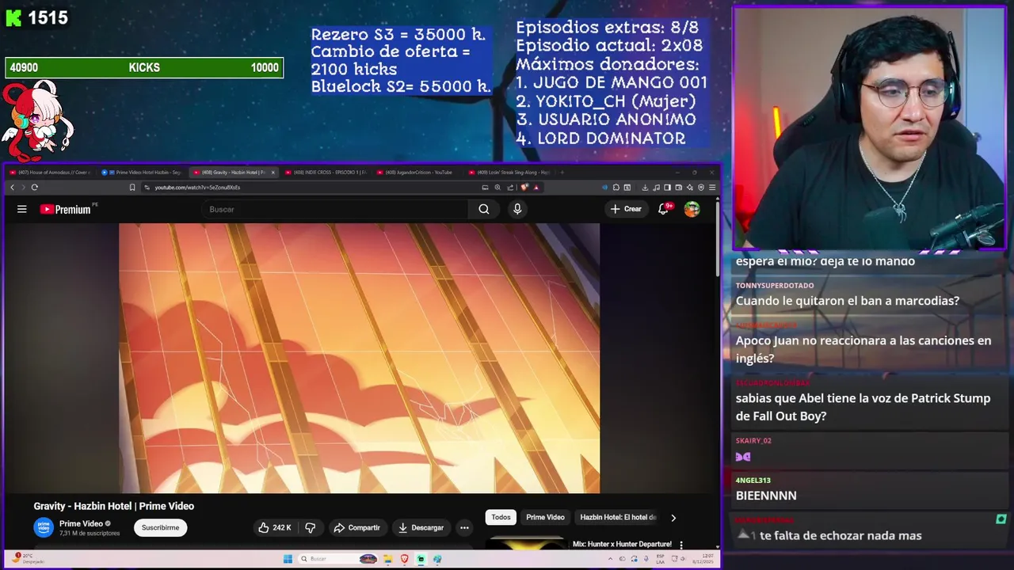Click the Kick logo in stream overlay
Screen dimensions: 1014x570
[x=13, y=18]
